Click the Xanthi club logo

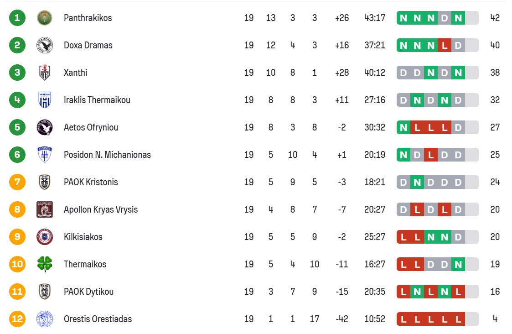[44, 73]
